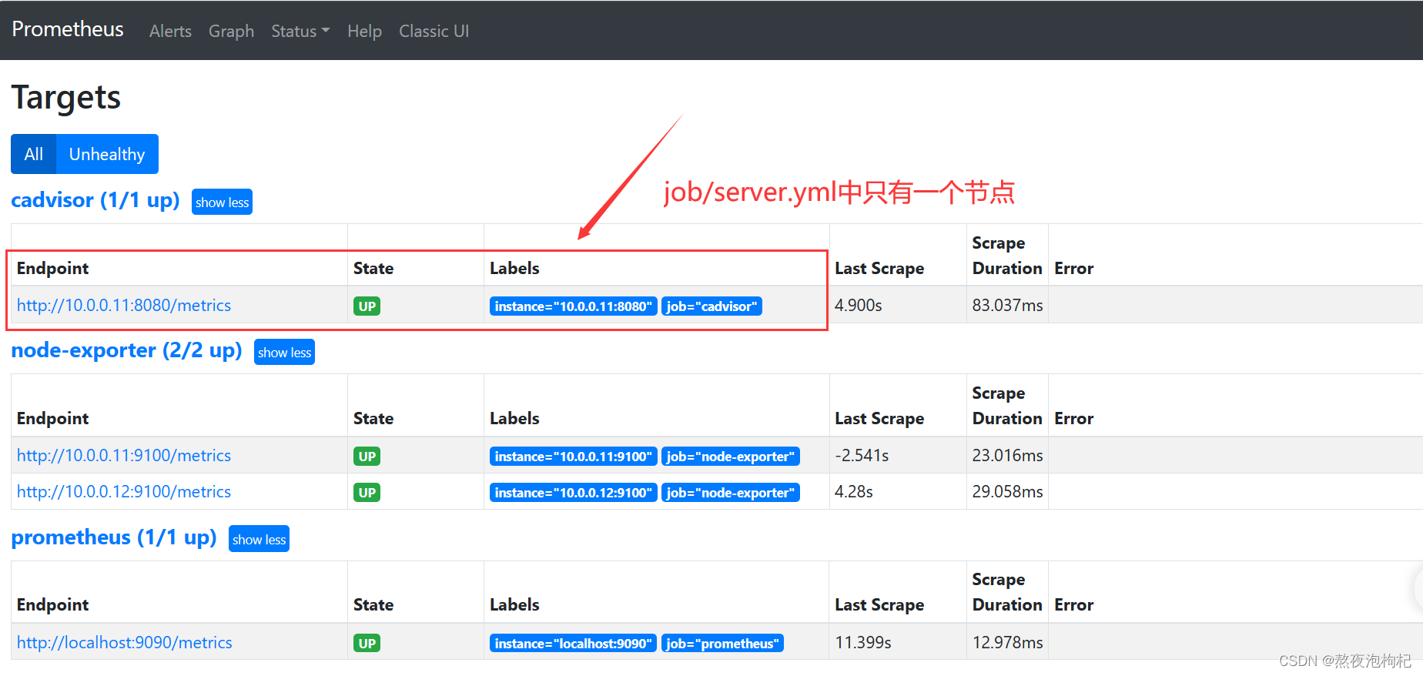The image size is (1423, 676).
Task: Click scrape duration 29.058ms
Action: (1007, 491)
